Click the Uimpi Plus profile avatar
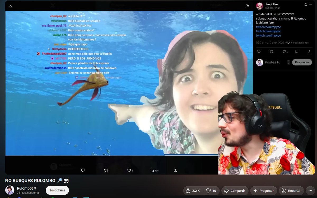 click(x=259, y=6)
